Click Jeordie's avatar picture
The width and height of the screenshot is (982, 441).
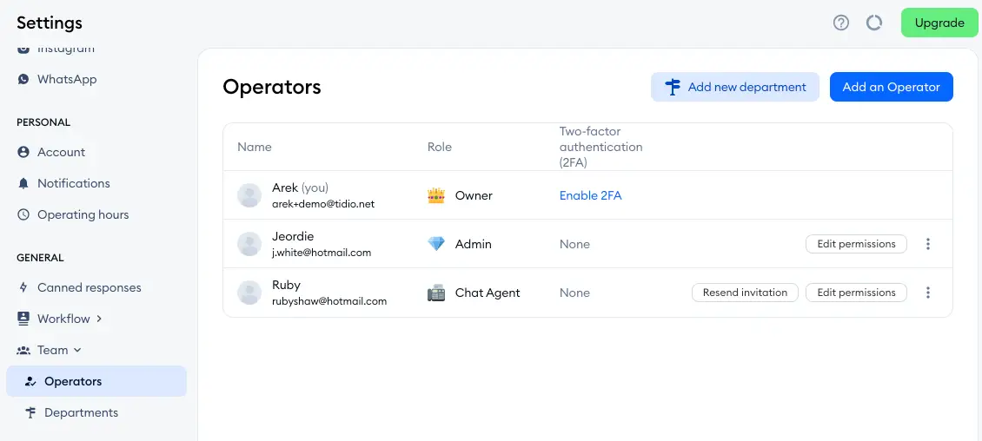(249, 244)
